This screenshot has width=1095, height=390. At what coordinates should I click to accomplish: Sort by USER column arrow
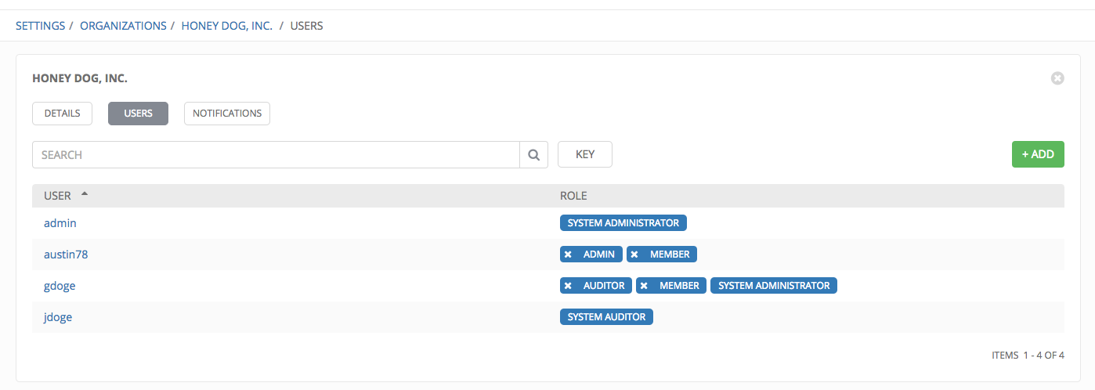click(85, 194)
